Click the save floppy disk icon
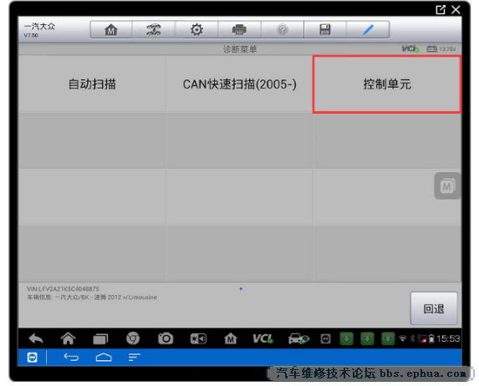479x386 pixels. pos(325,29)
